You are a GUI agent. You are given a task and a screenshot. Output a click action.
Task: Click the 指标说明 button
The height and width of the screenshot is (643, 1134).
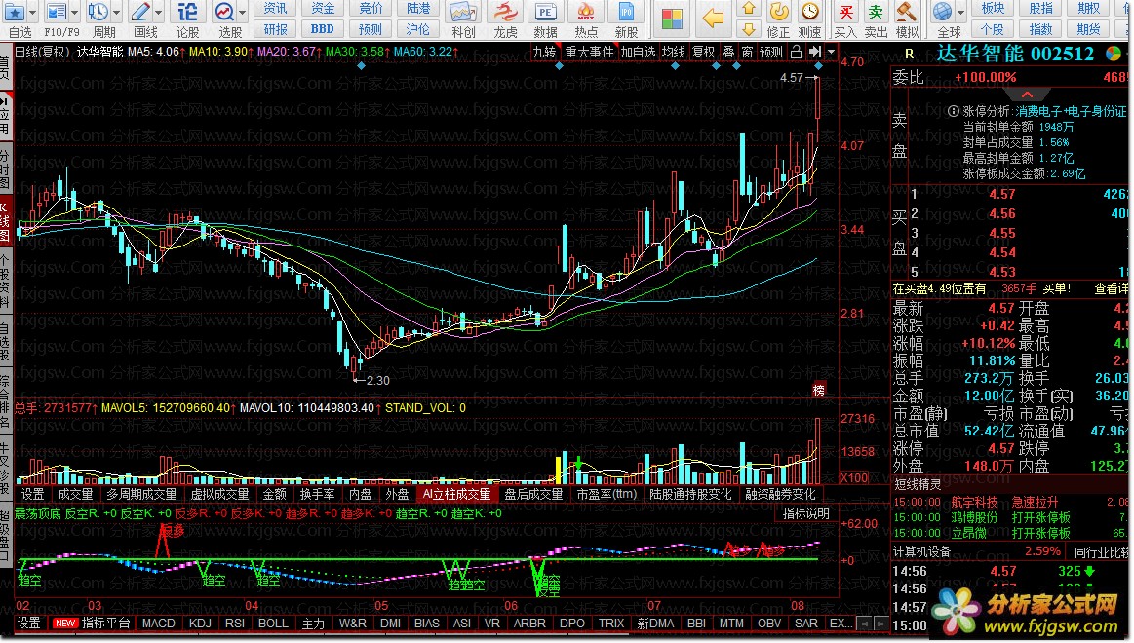[805, 513]
